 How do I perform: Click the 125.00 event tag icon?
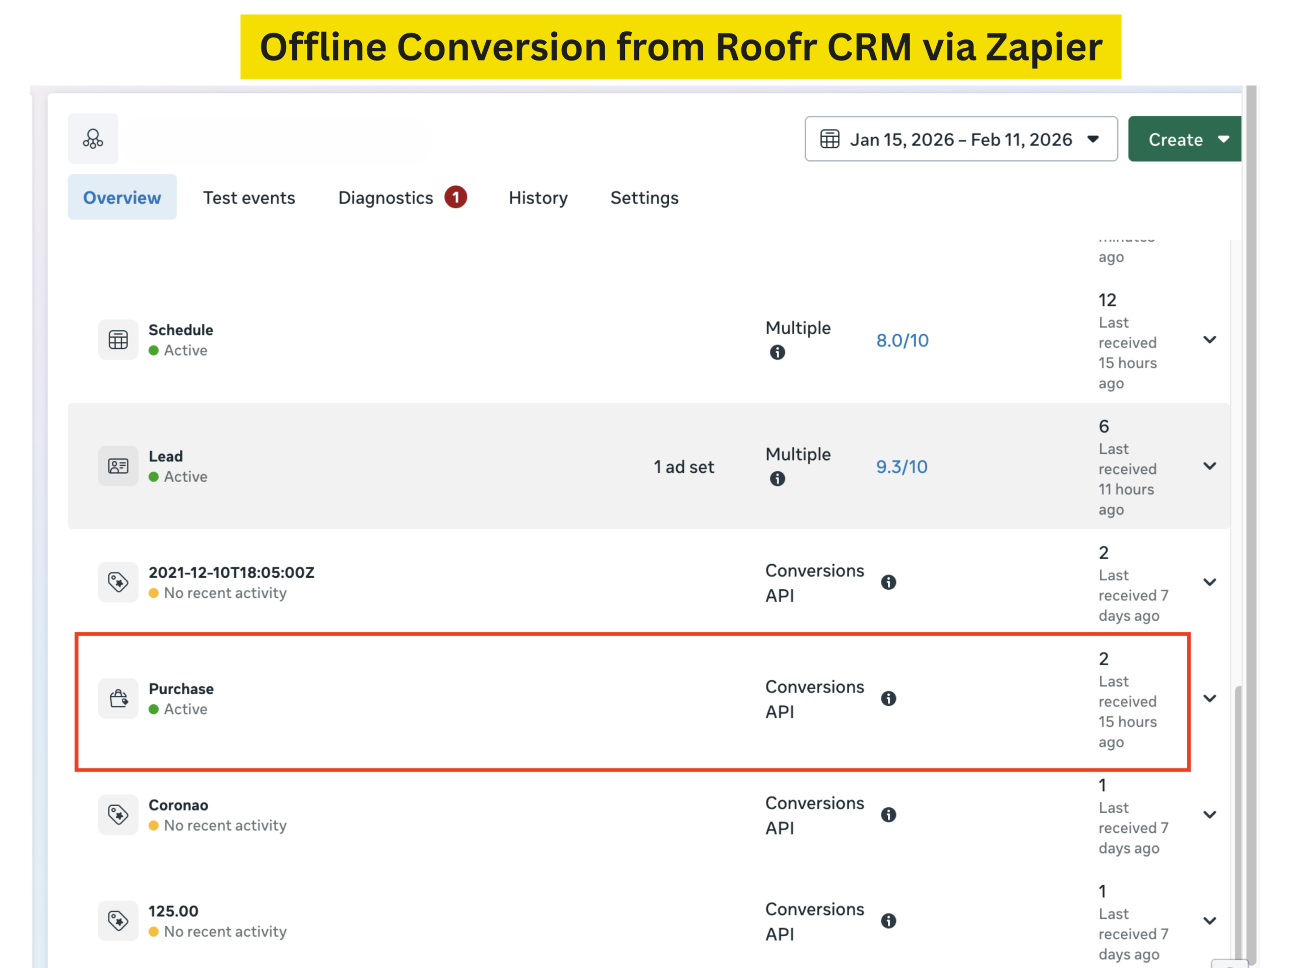pos(118,921)
